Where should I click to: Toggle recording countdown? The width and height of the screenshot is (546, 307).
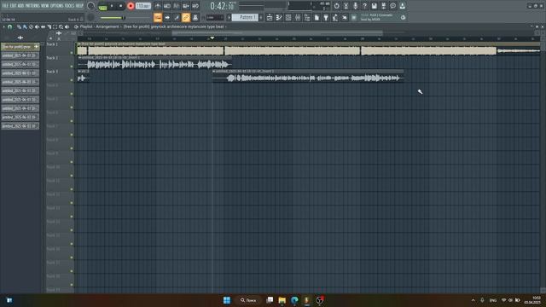click(x=177, y=6)
